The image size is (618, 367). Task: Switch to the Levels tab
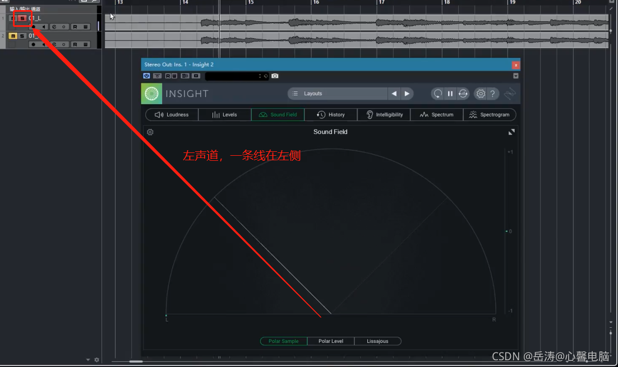225,115
